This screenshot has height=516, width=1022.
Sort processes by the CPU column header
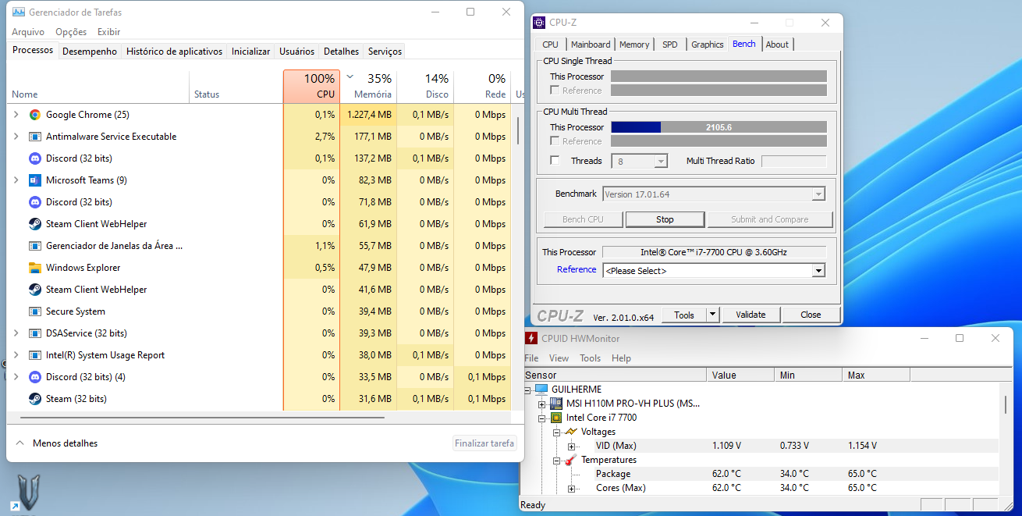(311, 87)
